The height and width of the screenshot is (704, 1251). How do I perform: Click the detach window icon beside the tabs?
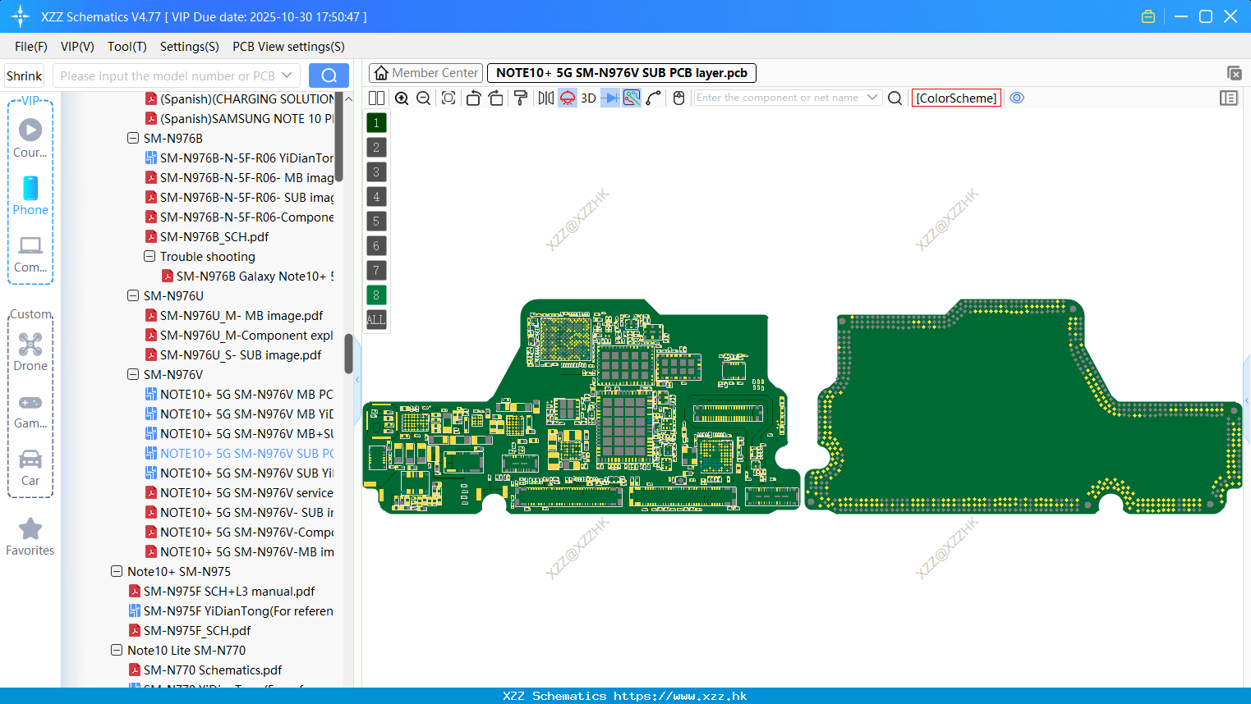click(x=1234, y=73)
